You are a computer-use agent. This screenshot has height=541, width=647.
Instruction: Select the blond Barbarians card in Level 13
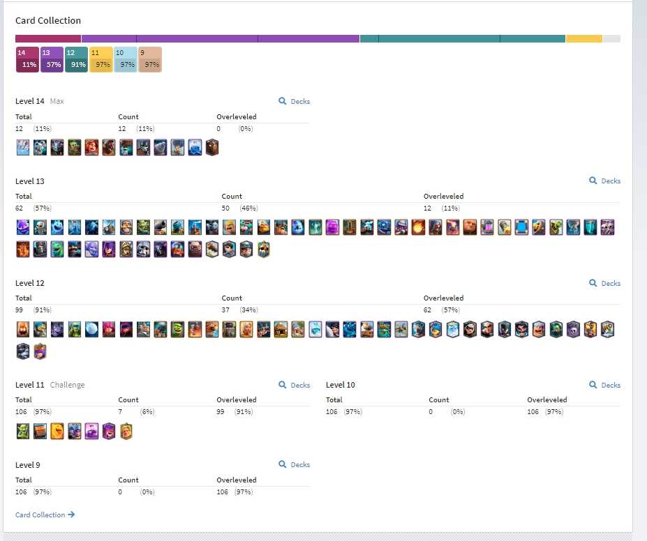pyautogui.click(x=229, y=227)
